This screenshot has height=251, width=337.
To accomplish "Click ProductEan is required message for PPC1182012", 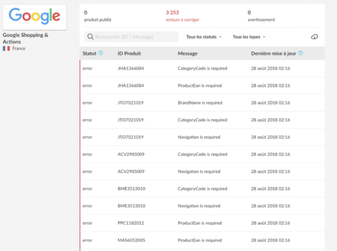I will (200, 223).
